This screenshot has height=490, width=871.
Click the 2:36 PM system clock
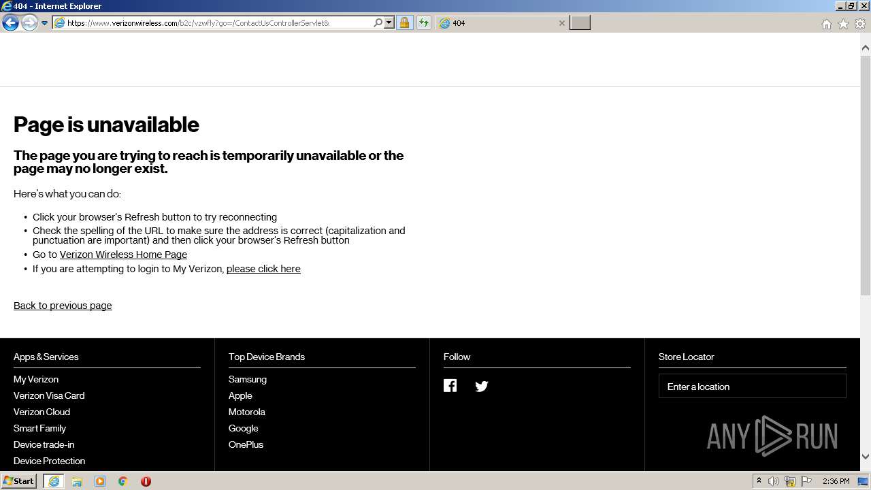(x=836, y=481)
